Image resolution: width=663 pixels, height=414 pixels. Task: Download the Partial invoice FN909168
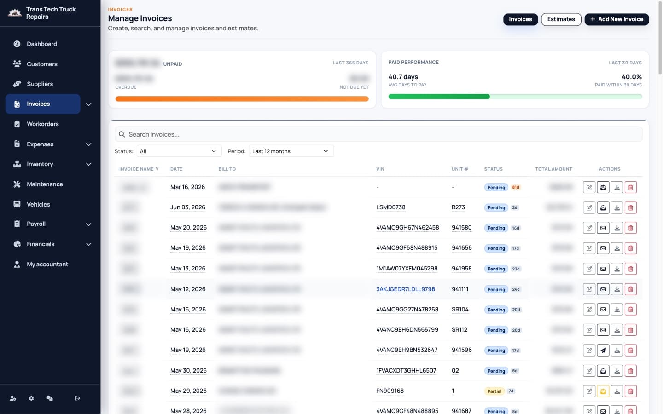point(617,391)
